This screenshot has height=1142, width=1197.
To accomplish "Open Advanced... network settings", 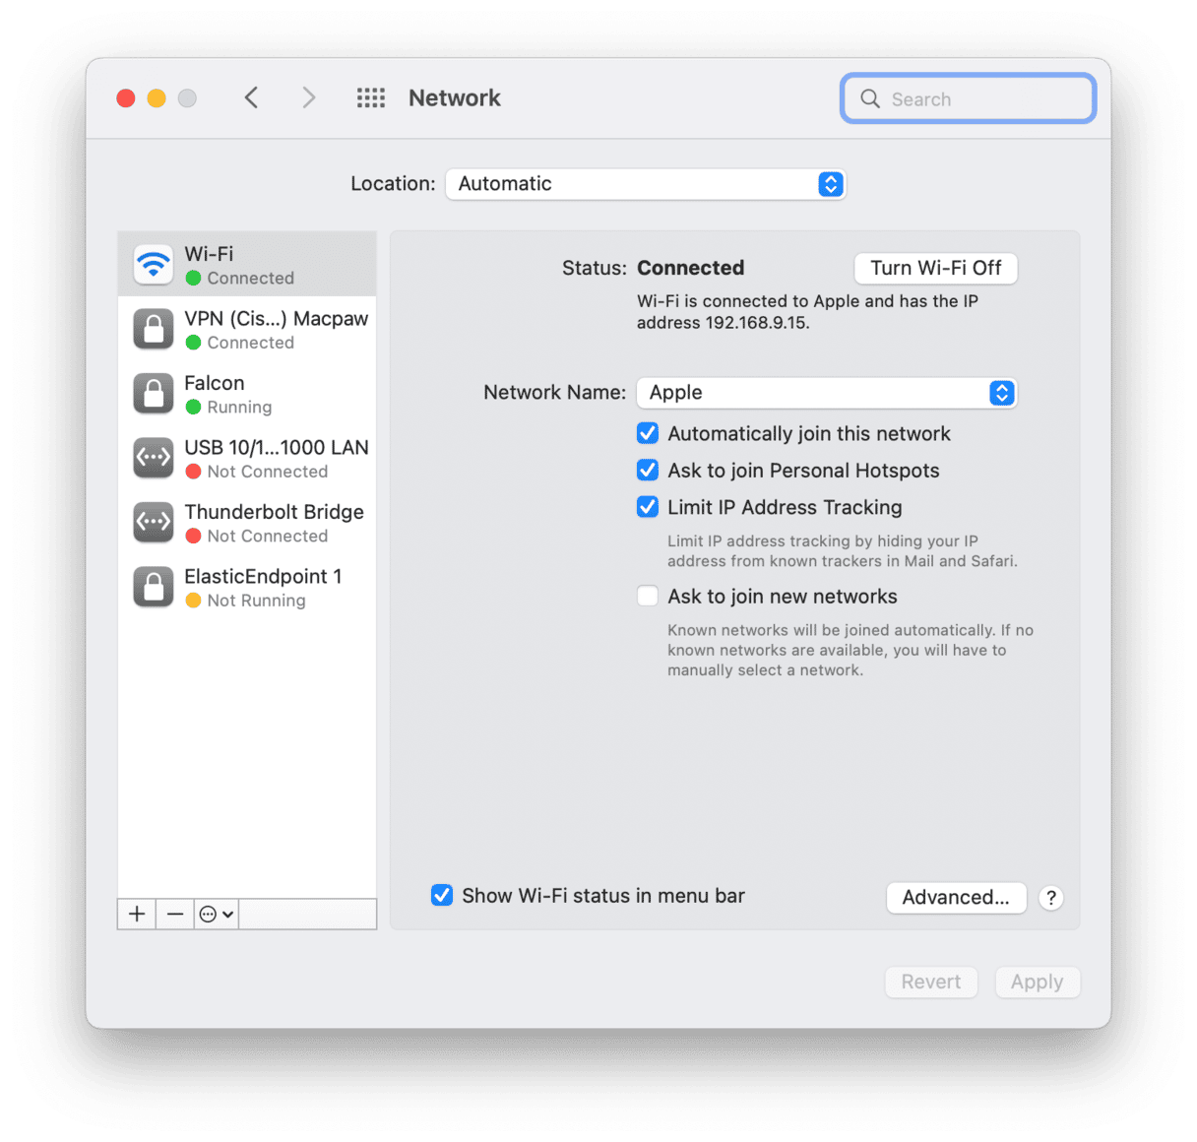I will tap(956, 897).
